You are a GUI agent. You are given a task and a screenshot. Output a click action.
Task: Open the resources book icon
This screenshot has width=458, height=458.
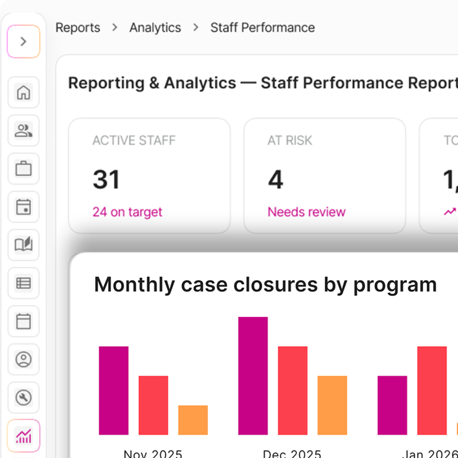pos(23,246)
